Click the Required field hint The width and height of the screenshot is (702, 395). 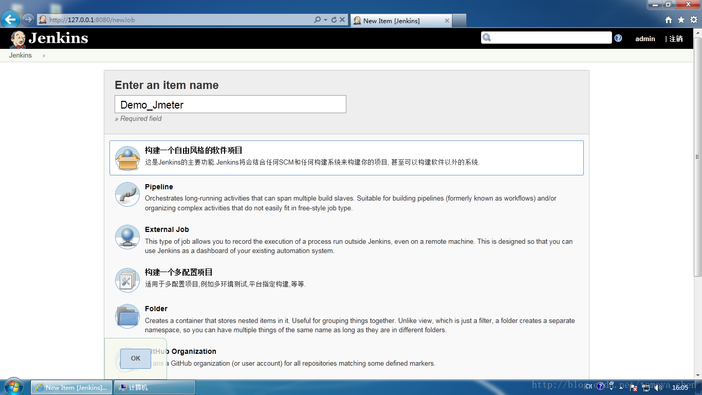click(138, 118)
